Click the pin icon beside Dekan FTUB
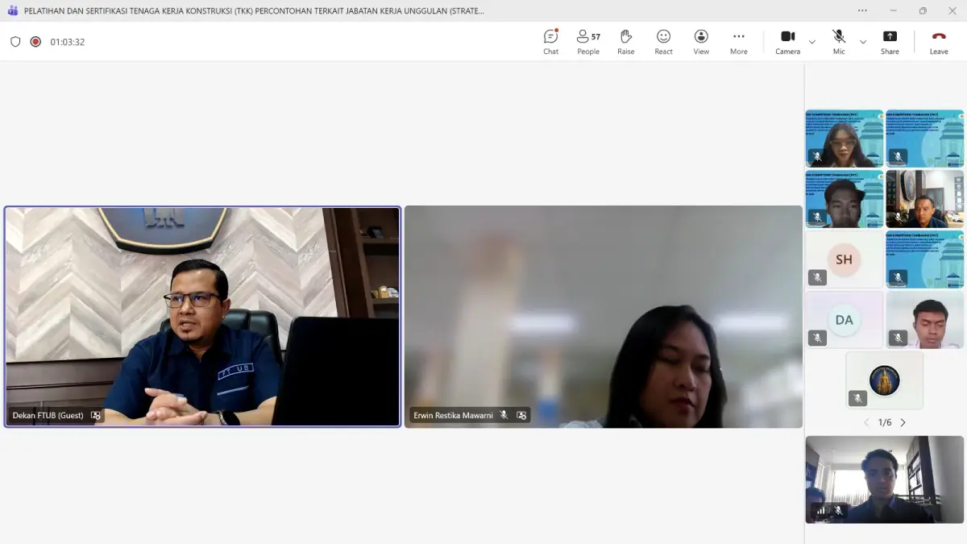Viewport: 967px width, 544px height. [x=96, y=416]
